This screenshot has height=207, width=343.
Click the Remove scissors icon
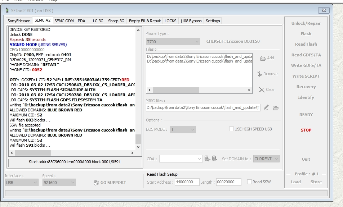coord(259,74)
